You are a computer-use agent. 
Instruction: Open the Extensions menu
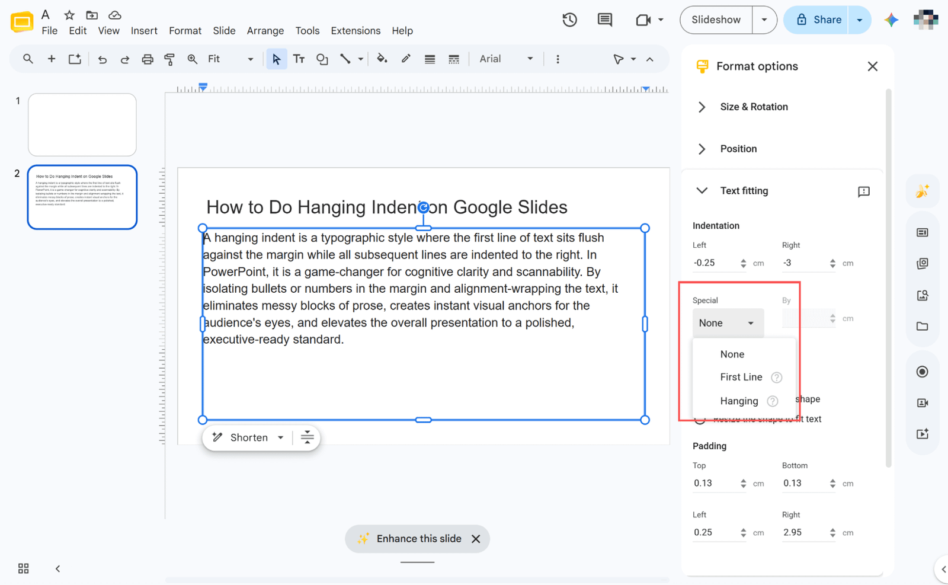coord(355,31)
